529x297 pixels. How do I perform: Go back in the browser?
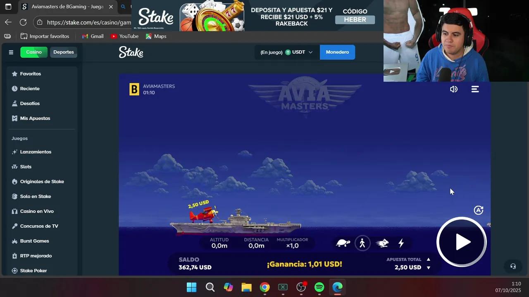click(x=8, y=22)
